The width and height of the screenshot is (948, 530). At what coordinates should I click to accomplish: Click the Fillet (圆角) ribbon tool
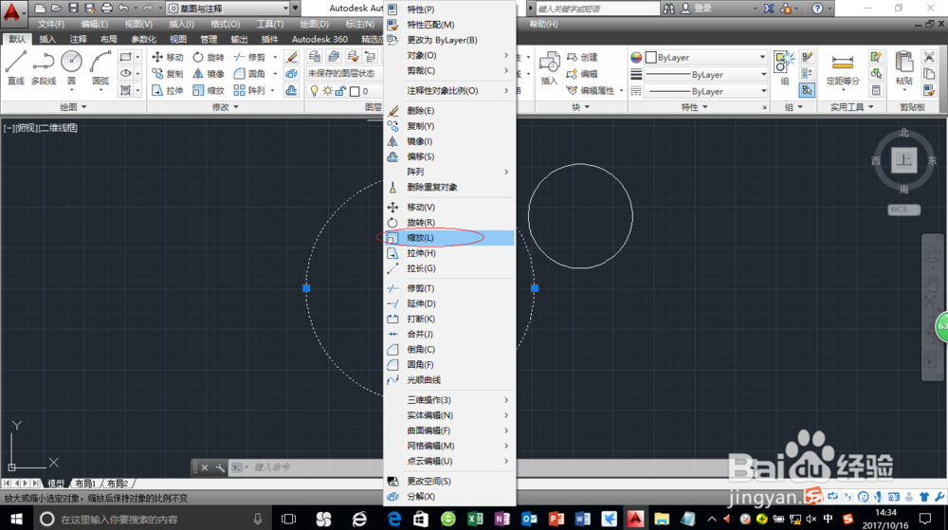coord(249,74)
